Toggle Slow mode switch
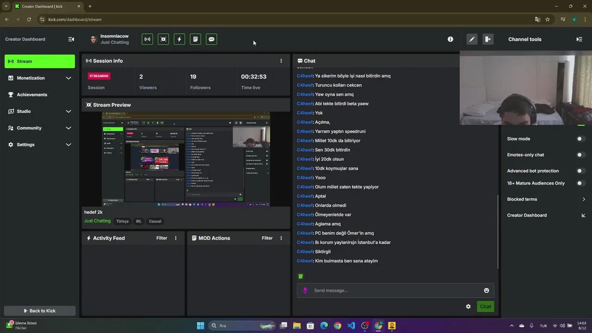This screenshot has width=592, height=333. (x=581, y=139)
